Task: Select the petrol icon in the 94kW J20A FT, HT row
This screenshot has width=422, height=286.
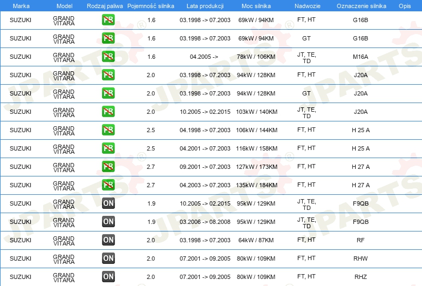Action: [x=108, y=75]
